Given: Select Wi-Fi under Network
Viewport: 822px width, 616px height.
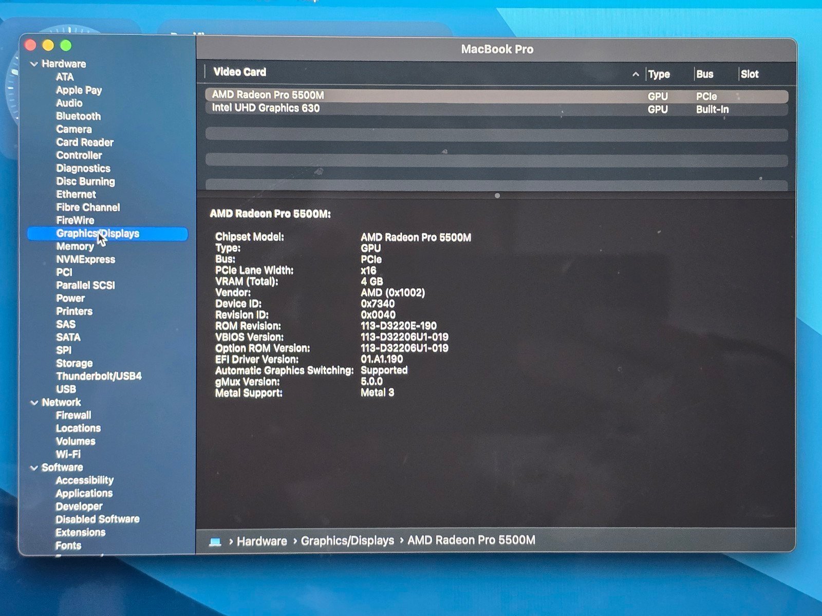Looking at the screenshot, I should click(x=68, y=455).
